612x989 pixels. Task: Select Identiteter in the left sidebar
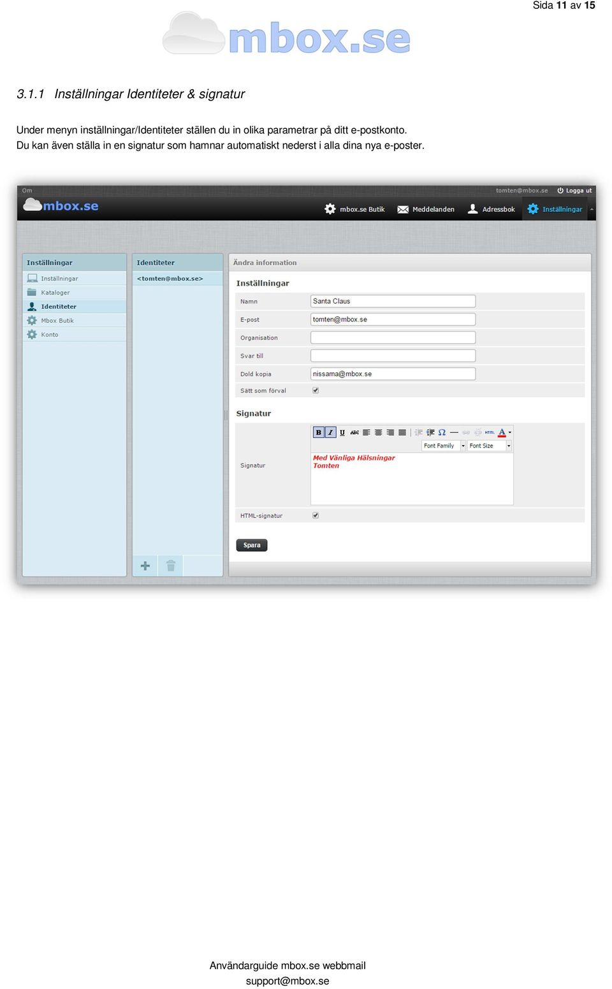coord(75,307)
